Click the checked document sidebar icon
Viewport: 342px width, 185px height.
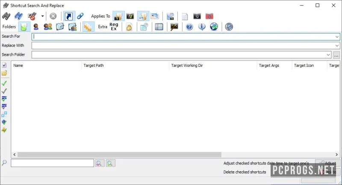point(4,65)
